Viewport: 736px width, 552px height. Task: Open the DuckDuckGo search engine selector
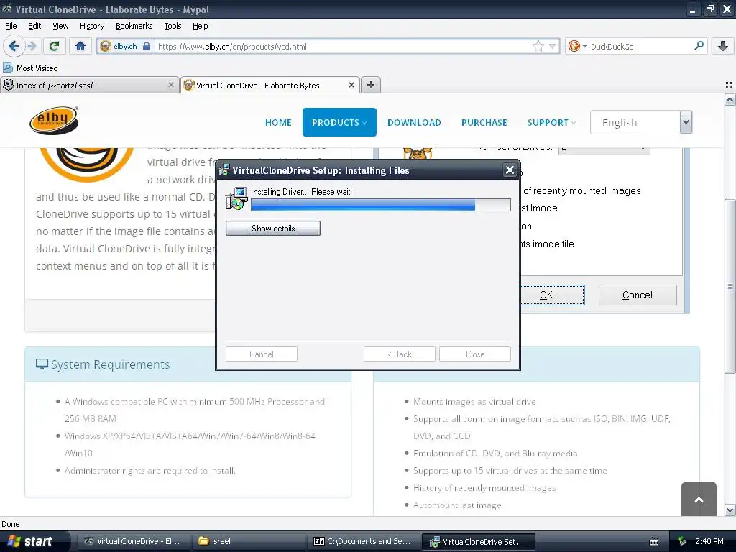click(x=576, y=46)
